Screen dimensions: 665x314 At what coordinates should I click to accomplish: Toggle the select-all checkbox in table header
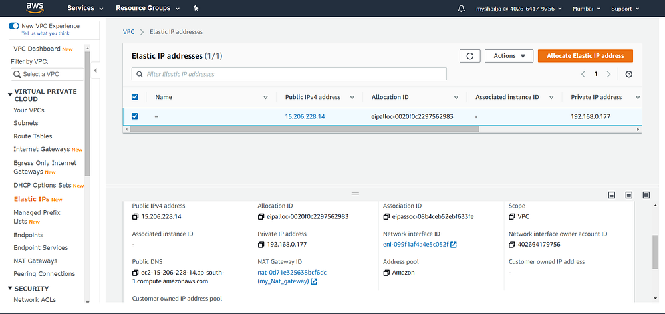[x=135, y=97]
